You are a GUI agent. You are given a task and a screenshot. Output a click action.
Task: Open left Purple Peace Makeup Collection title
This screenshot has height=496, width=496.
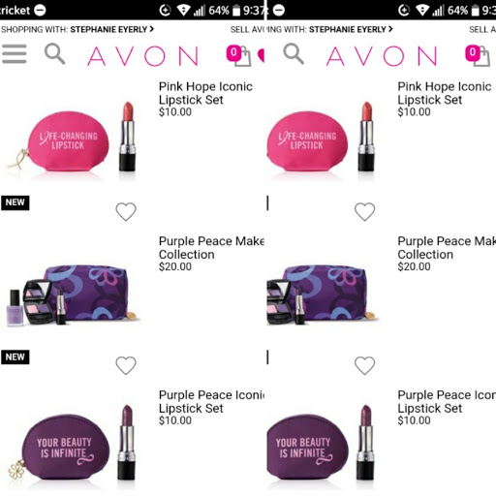coord(211,248)
